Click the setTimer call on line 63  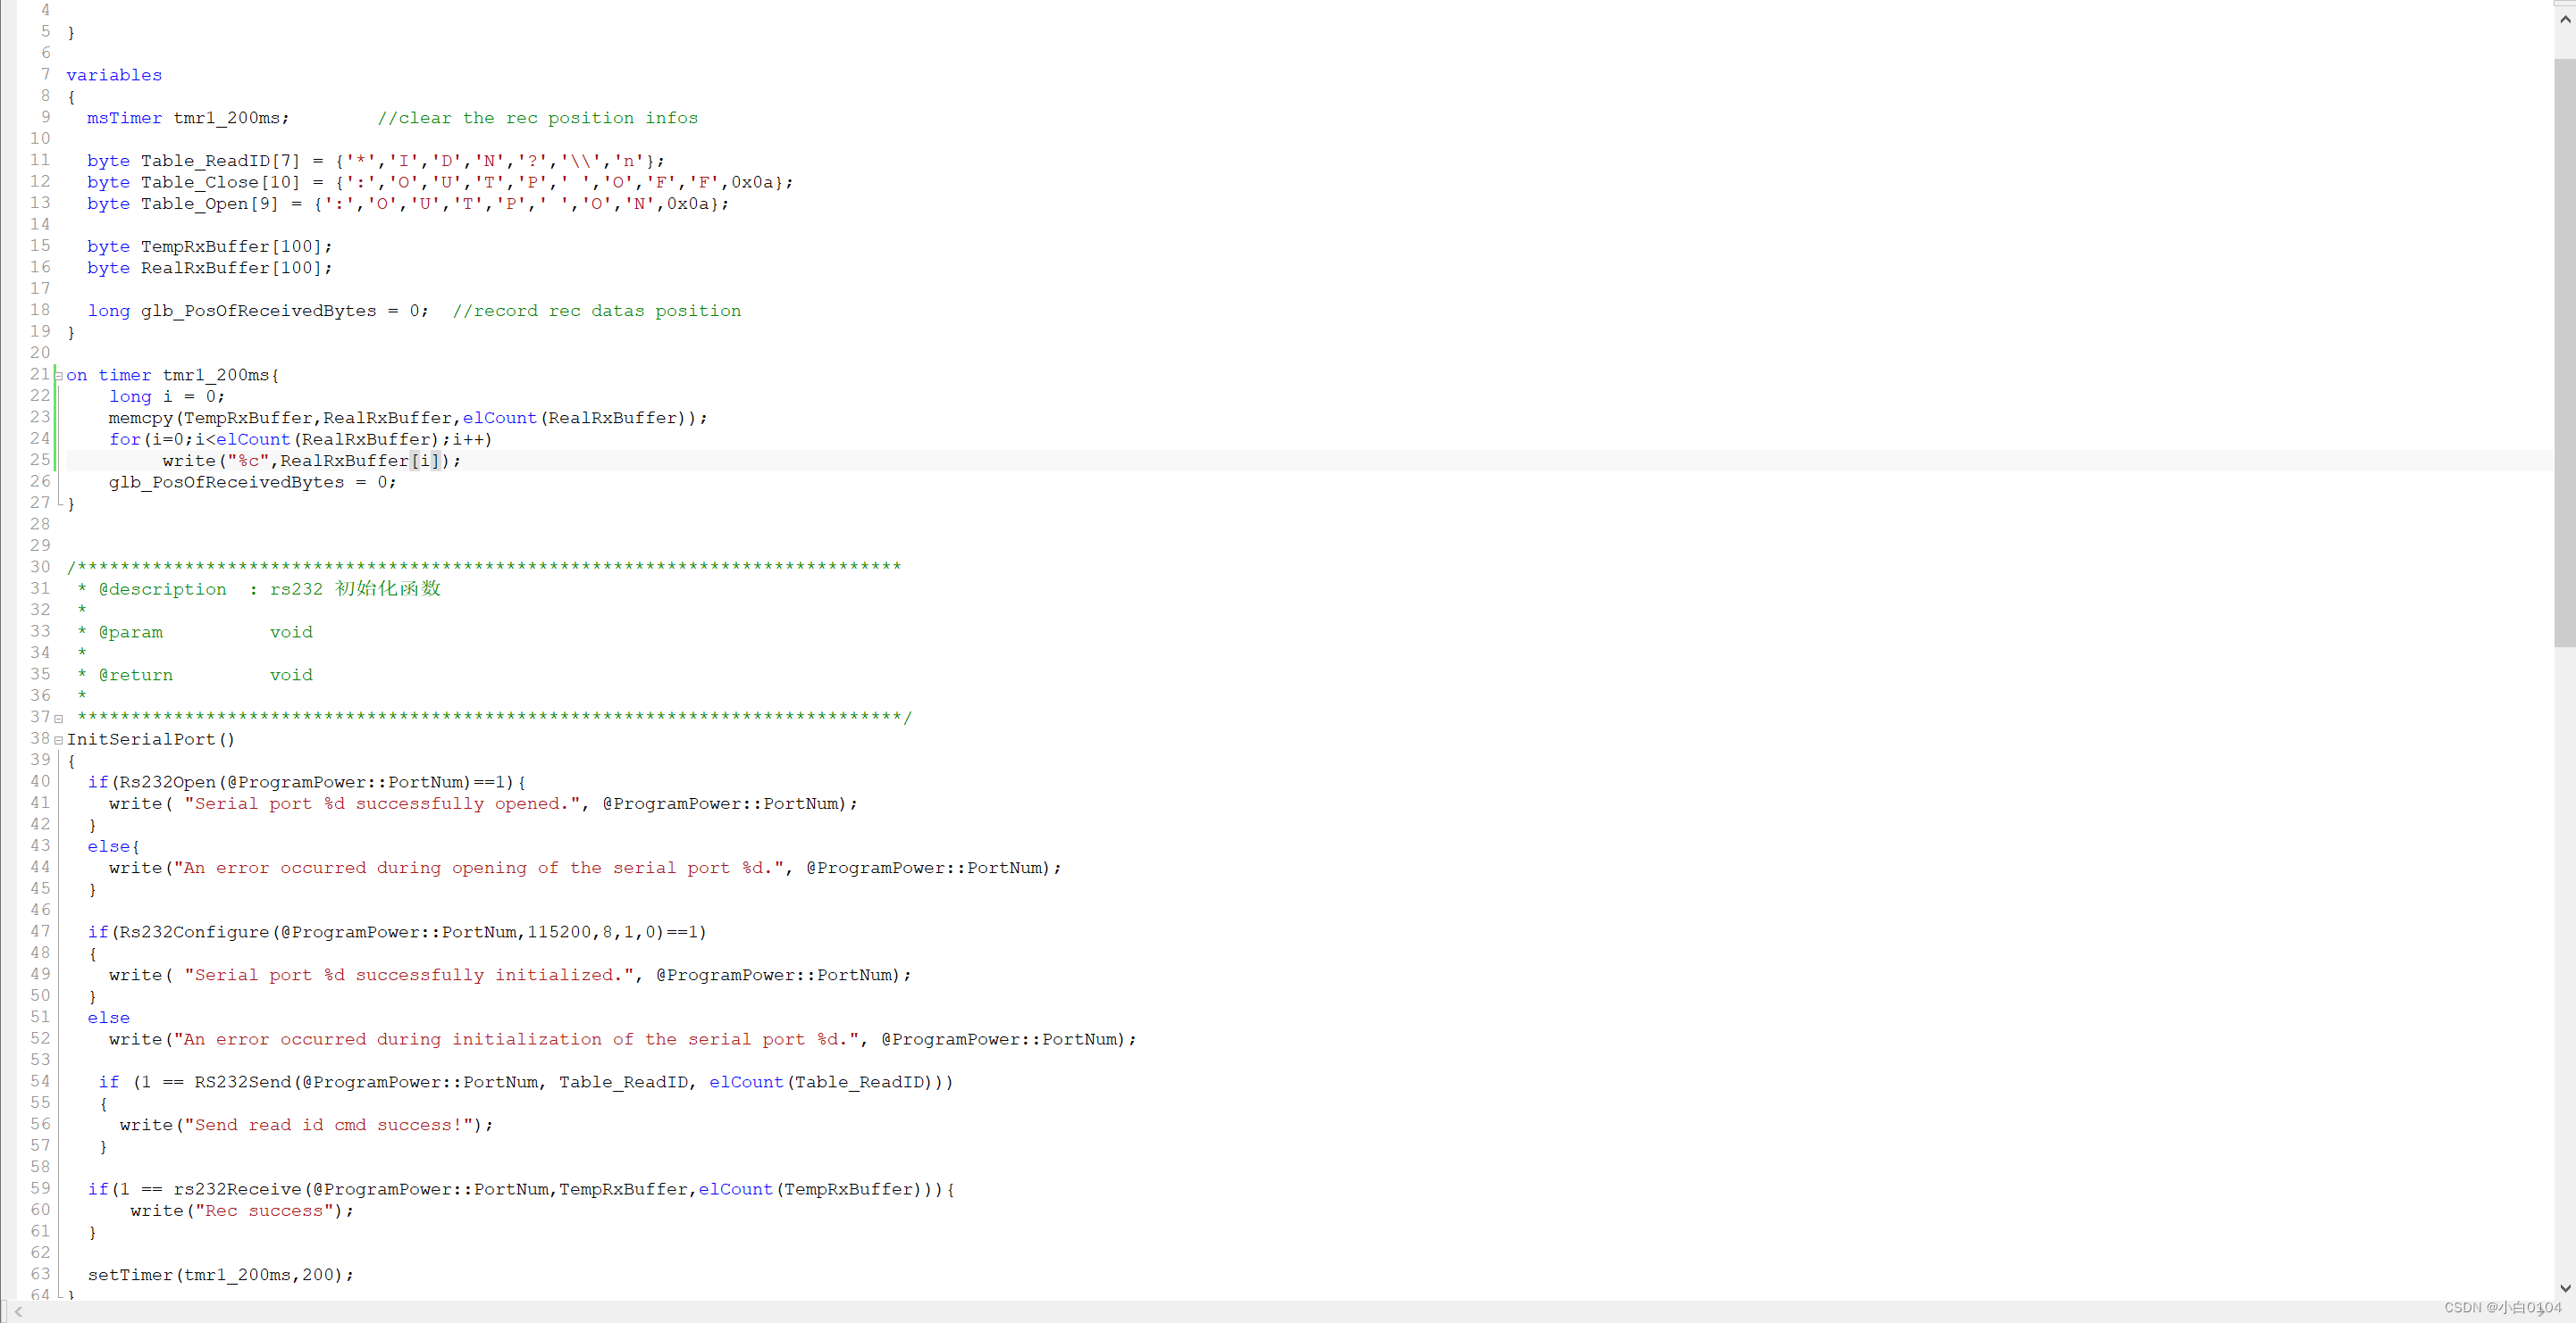[x=130, y=1275]
